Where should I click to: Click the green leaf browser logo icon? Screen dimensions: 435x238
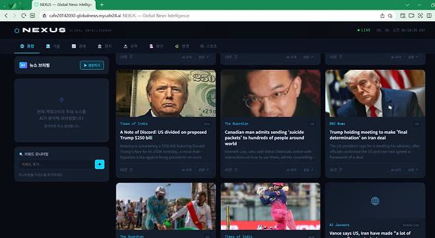(13, 5)
